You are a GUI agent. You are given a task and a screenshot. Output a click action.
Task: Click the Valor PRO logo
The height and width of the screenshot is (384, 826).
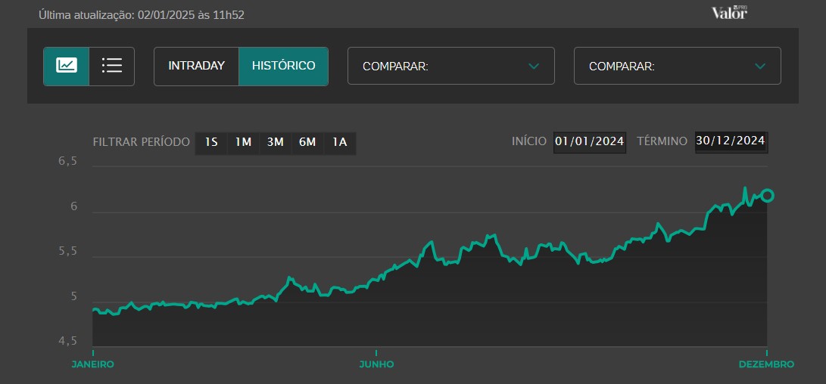(730, 12)
